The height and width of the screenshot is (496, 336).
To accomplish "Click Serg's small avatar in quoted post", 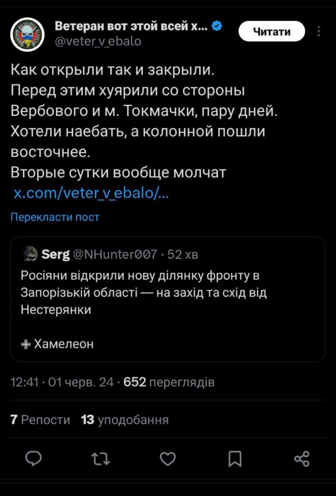I will coord(30,254).
